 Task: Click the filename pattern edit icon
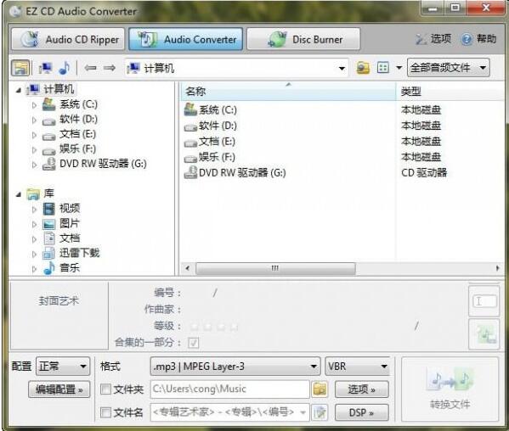pyautogui.click(x=320, y=412)
